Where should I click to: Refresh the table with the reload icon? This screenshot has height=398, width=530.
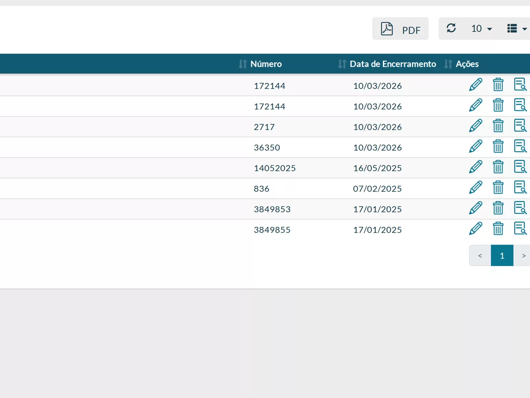coord(451,28)
